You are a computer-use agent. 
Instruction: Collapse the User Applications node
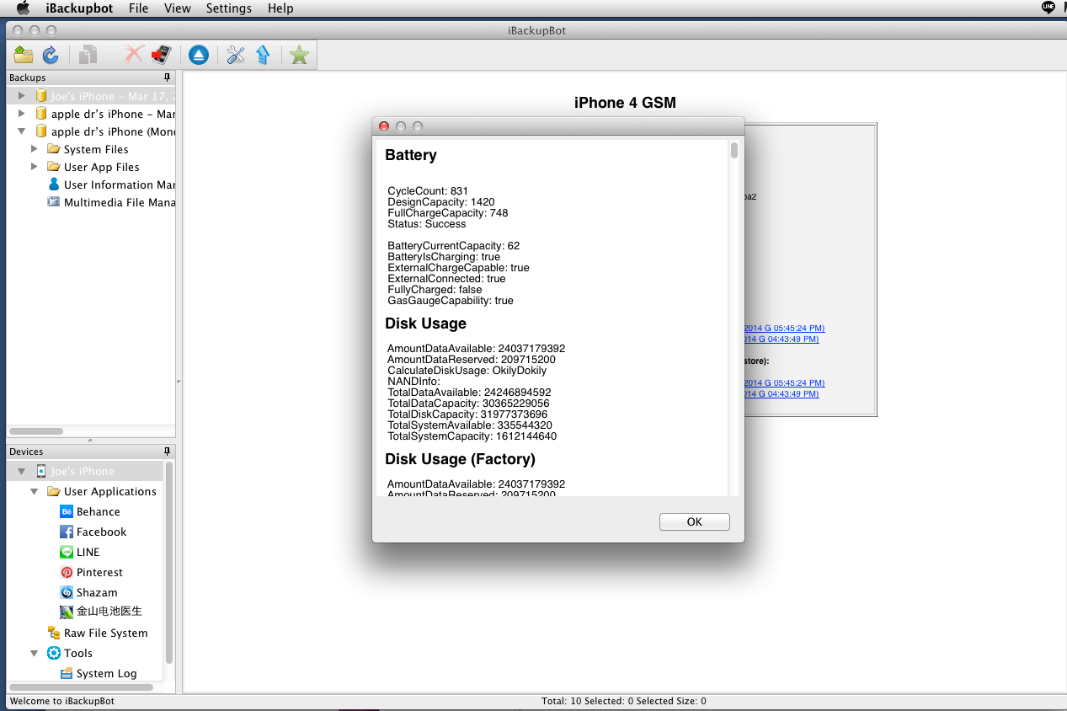(x=35, y=491)
